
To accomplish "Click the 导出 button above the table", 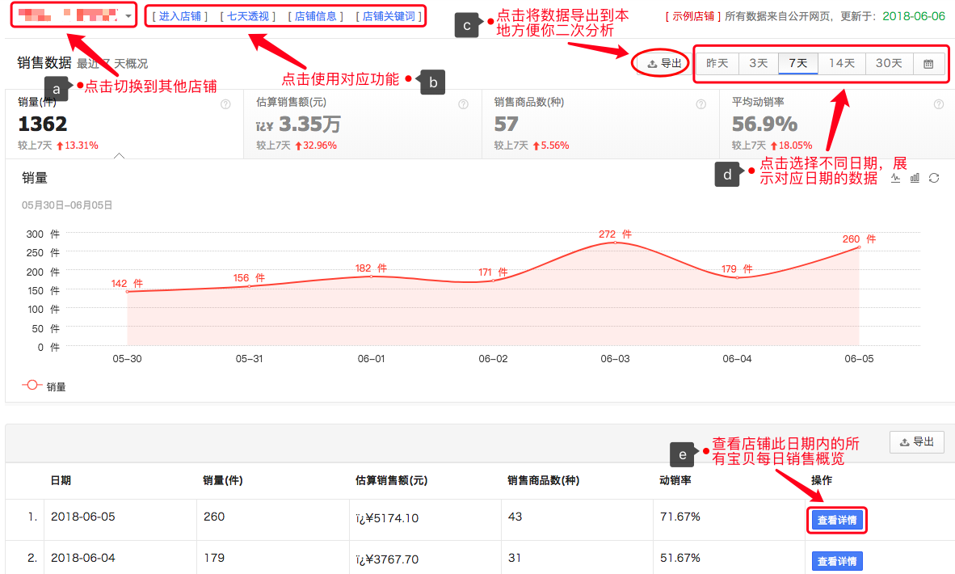I will coord(917,441).
